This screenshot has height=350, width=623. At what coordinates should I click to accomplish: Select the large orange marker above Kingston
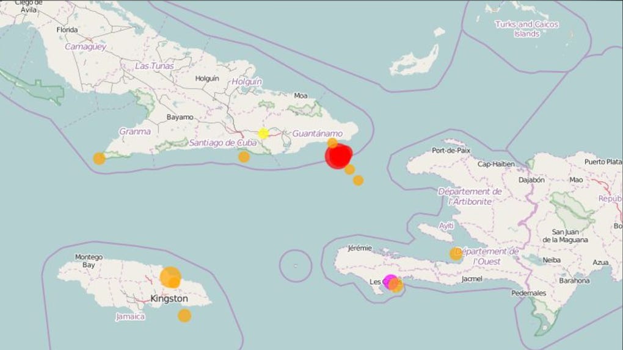(169, 276)
